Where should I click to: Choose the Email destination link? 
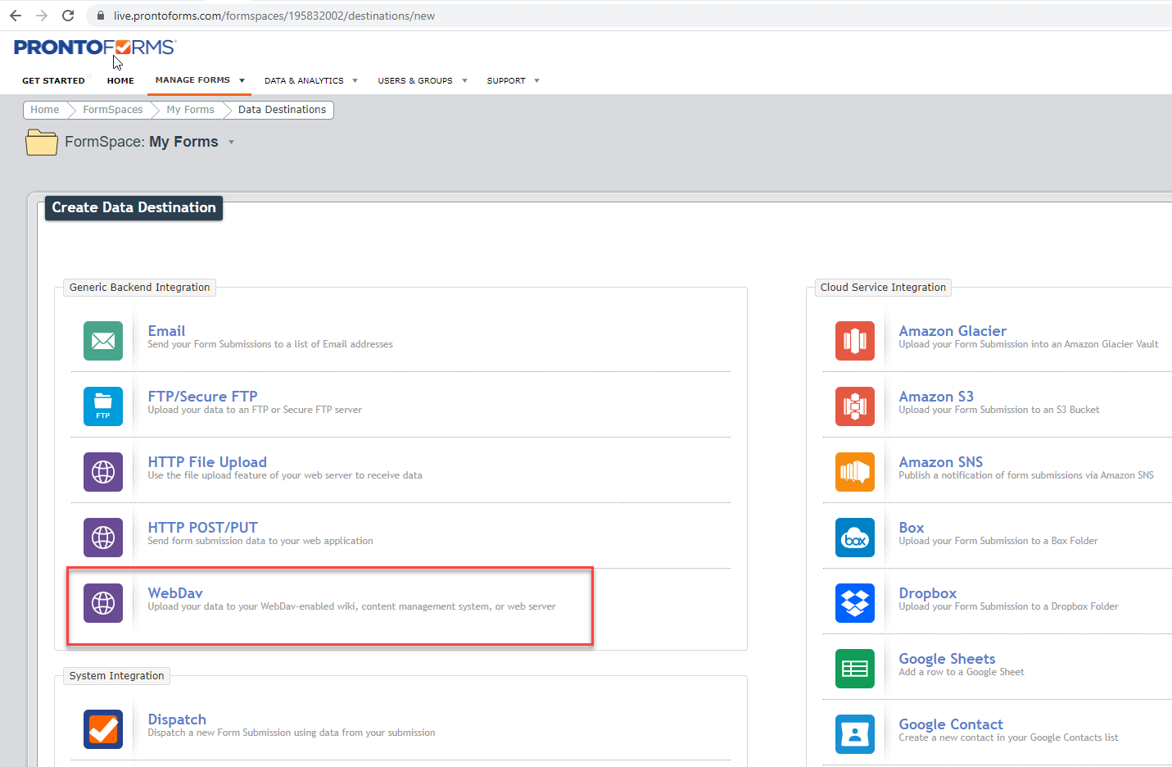point(166,331)
